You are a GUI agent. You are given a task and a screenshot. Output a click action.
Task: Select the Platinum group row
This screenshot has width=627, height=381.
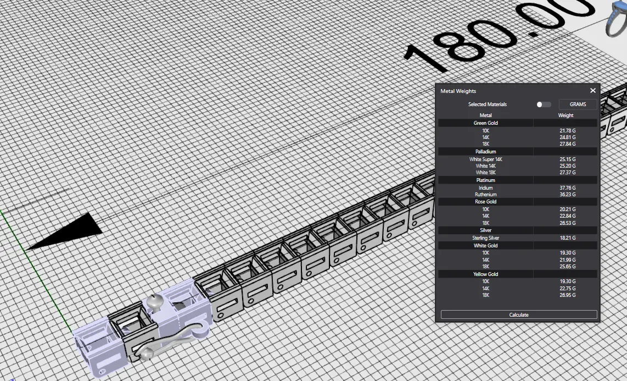point(485,180)
